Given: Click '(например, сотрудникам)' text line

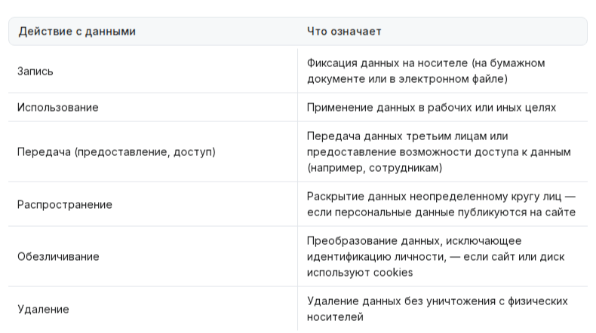Looking at the screenshot, I should point(374,168).
